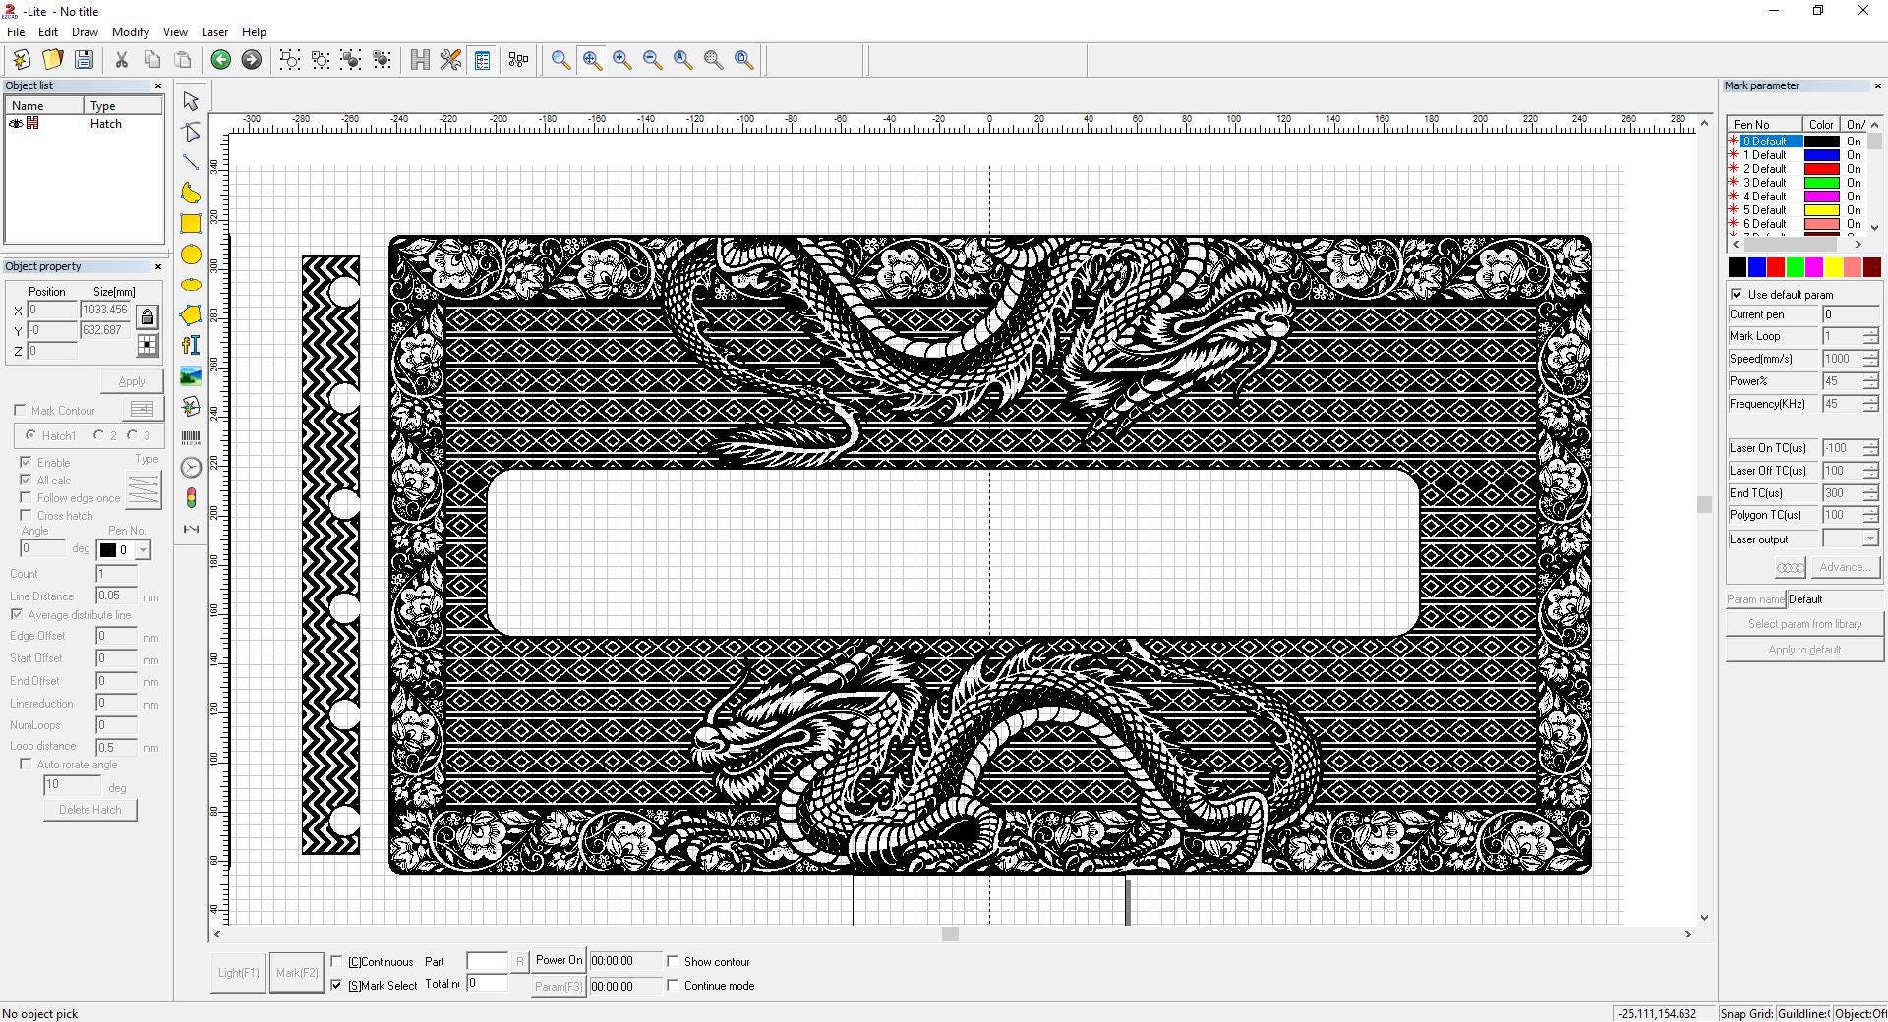1888x1022 pixels.
Task: Select hatch radio option 2
Action: pos(99,435)
